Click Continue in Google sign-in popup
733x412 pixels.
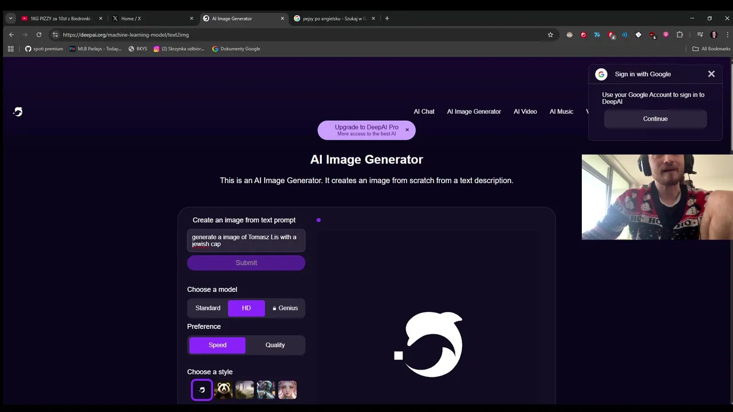click(655, 119)
